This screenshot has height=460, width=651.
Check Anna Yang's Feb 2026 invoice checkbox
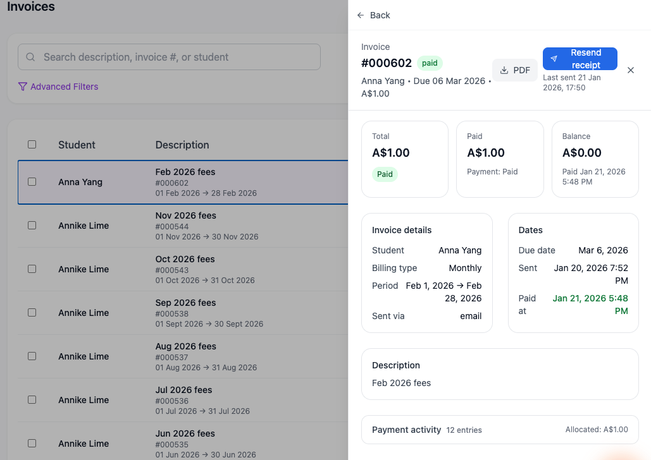click(x=32, y=181)
